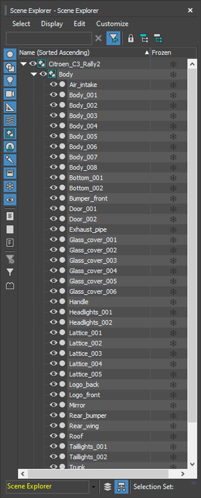Toggle Display Cameras filter icon

pyautogui.click(x=10, y=94)
